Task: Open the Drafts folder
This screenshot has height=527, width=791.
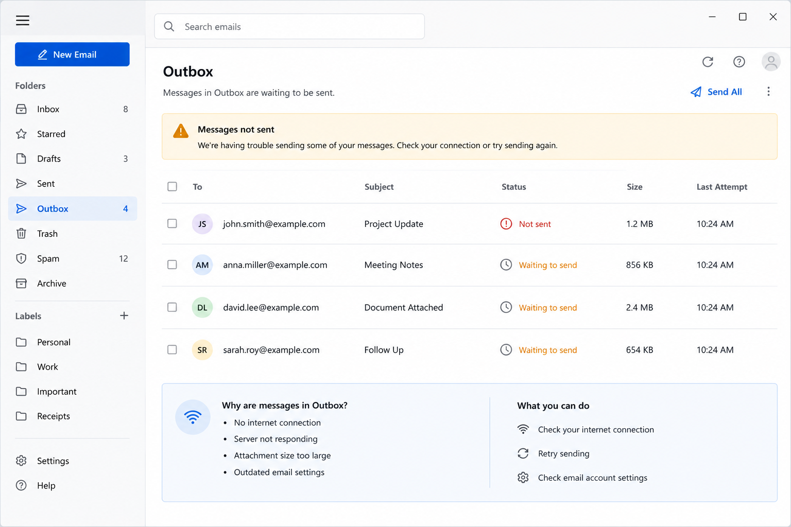Action: coord(73,159)
